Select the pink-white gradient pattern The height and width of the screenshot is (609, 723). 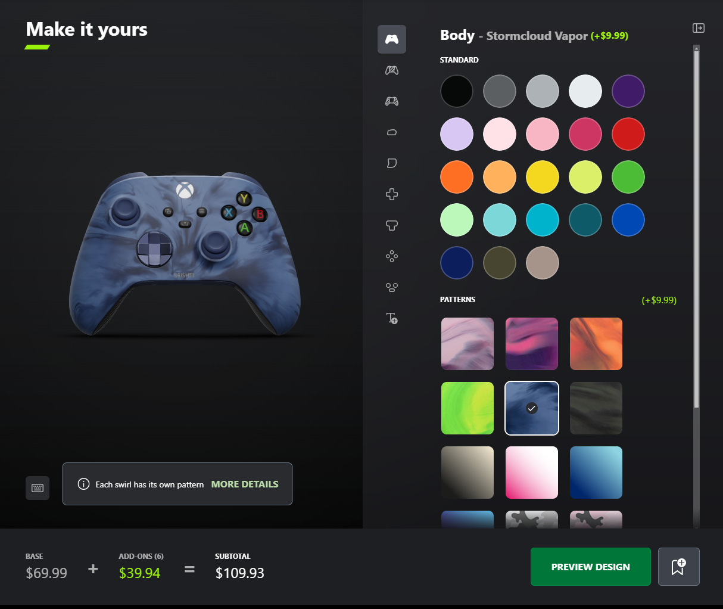(x=532, y=473)
